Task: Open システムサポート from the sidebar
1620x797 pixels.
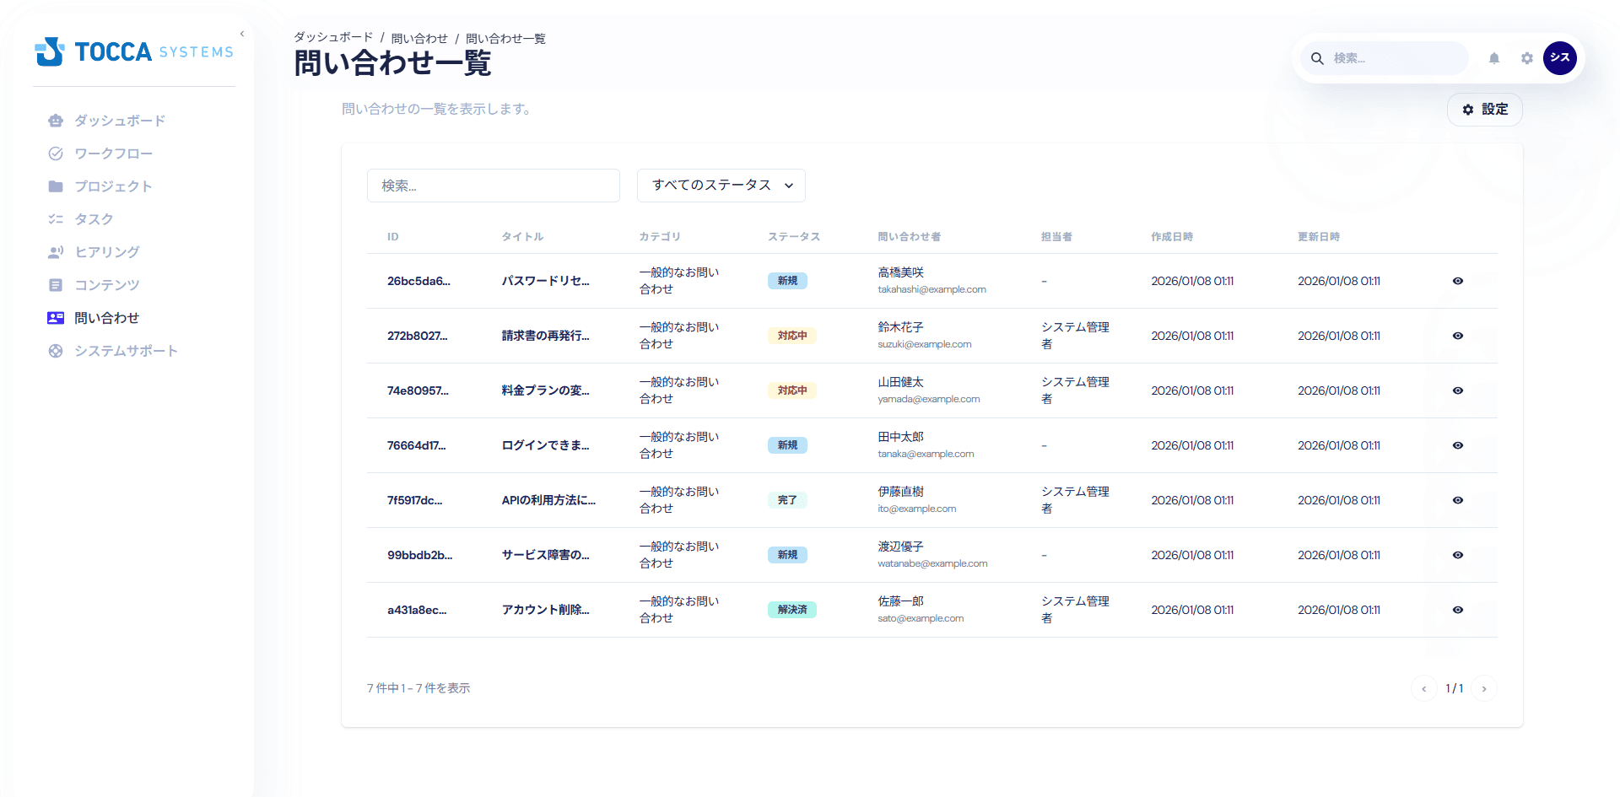Action: click(x=126, y=351)
